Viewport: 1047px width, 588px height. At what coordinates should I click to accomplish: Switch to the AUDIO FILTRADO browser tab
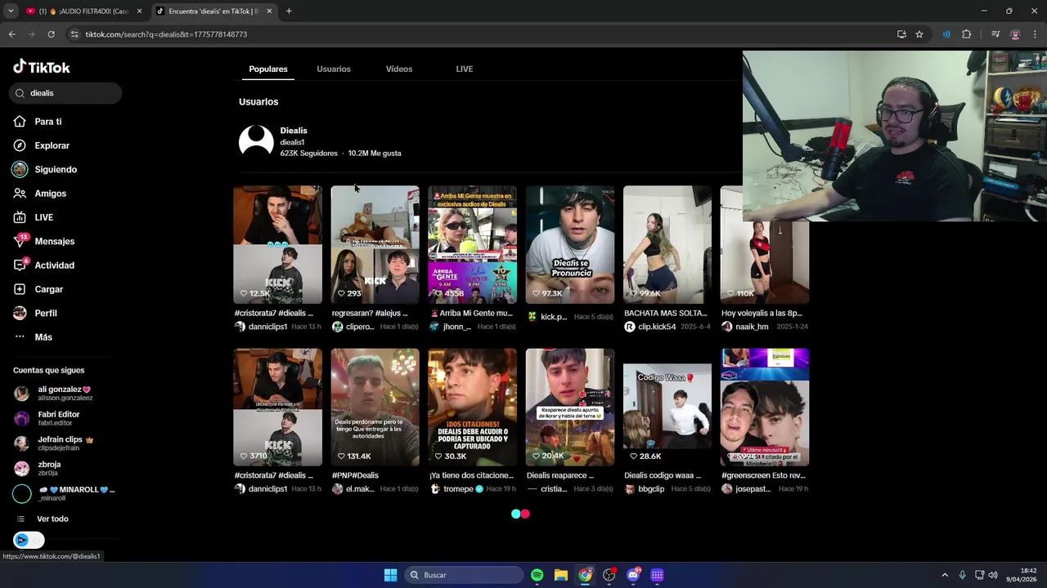click(85, 11)
